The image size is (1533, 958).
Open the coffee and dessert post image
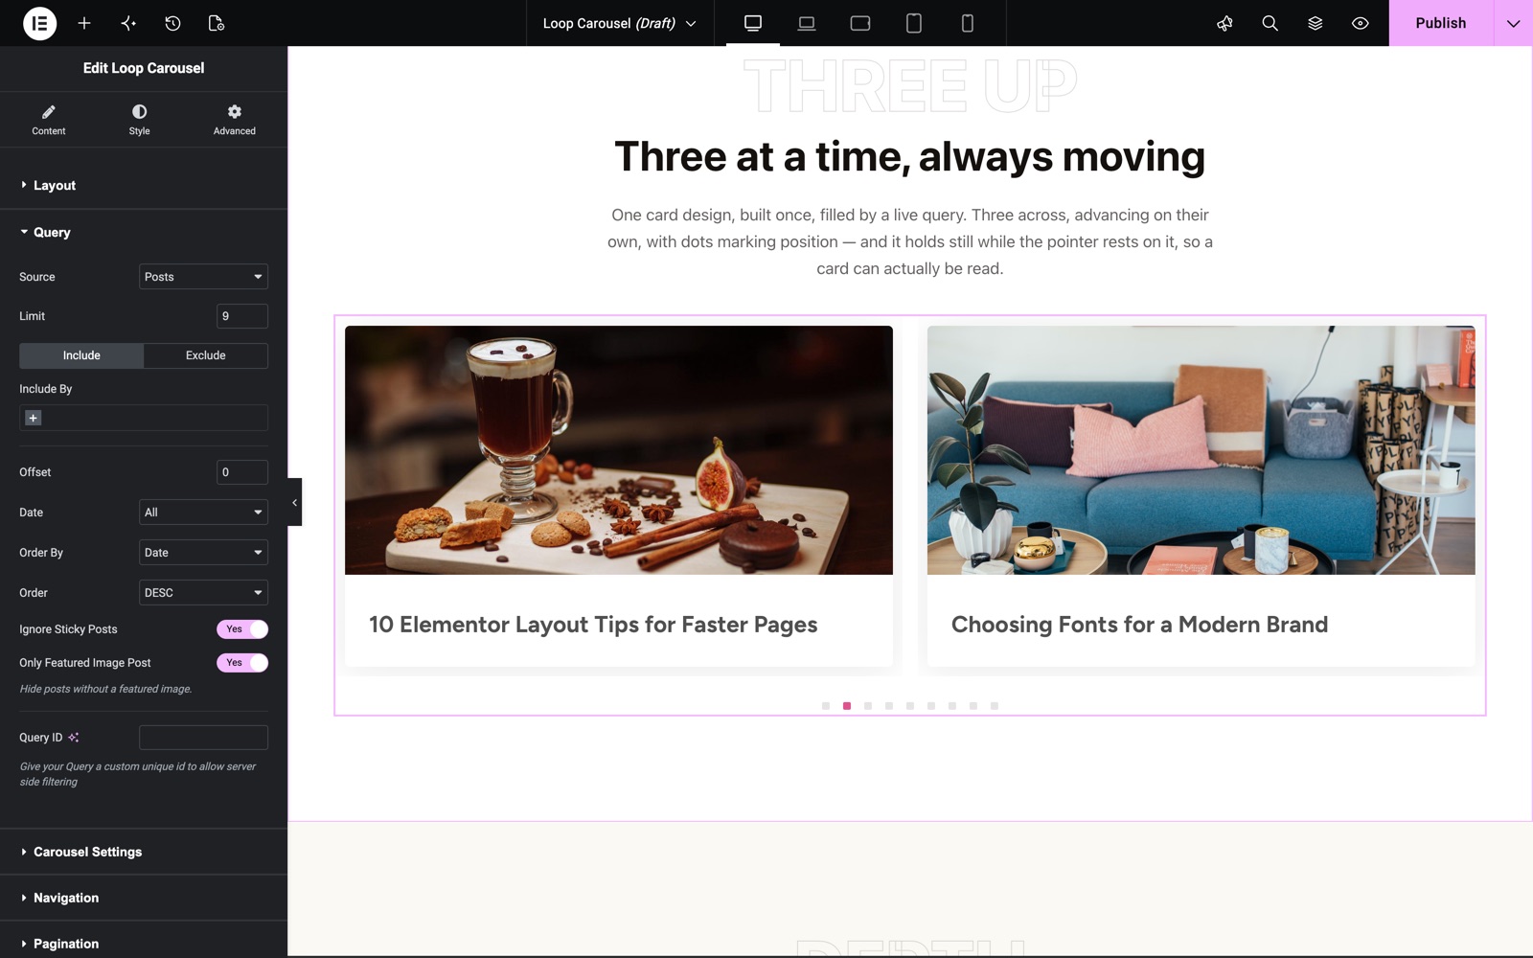(x=619, y=450)
